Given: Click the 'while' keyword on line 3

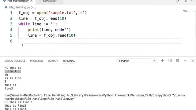Looking at the screenshot, I should [x=24, y=24].
